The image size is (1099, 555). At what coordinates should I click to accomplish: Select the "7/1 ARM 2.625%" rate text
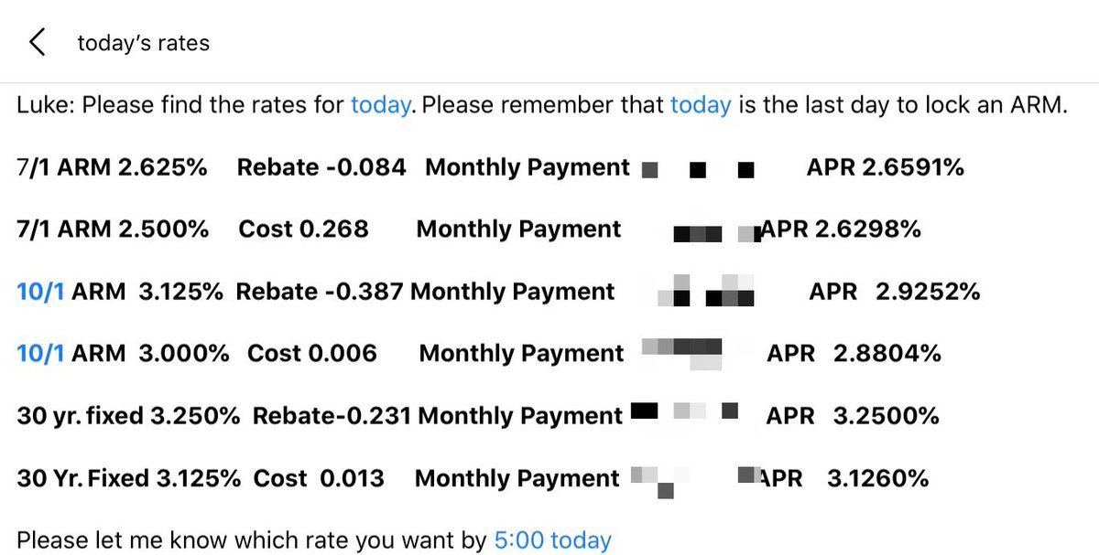coord(112,167)
